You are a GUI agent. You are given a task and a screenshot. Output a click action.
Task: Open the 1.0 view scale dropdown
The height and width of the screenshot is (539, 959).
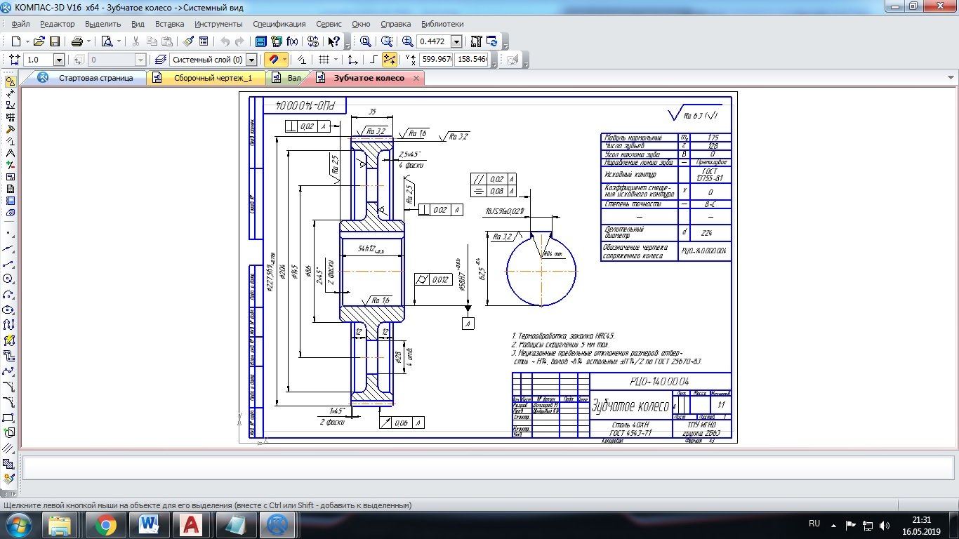58,60
